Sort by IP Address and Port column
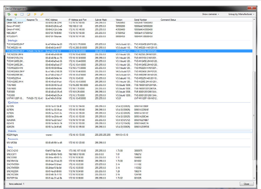 81,19
